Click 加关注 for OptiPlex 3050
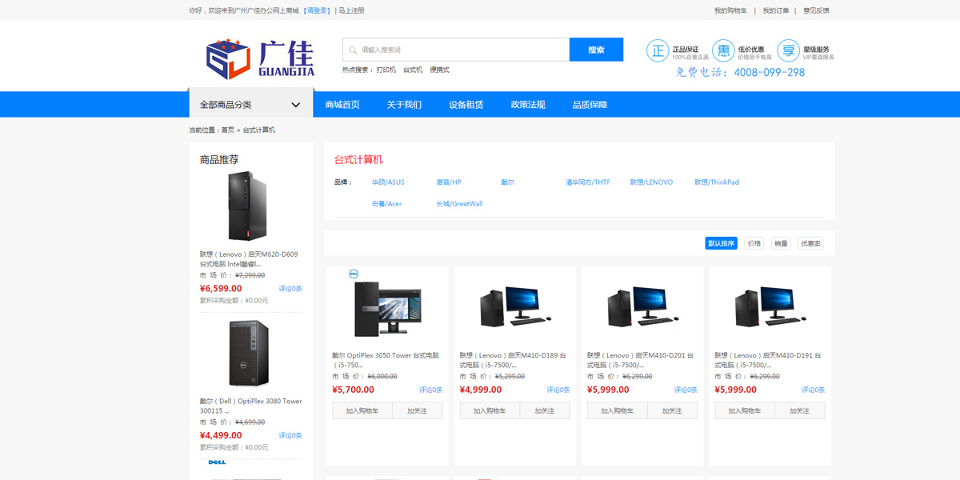The image size is (960, 480). [x=417, y=410]
